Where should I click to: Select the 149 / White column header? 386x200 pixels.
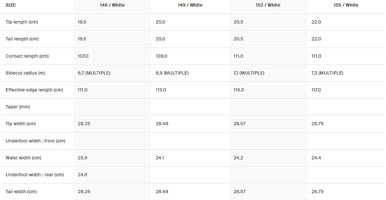coord(190,5)
